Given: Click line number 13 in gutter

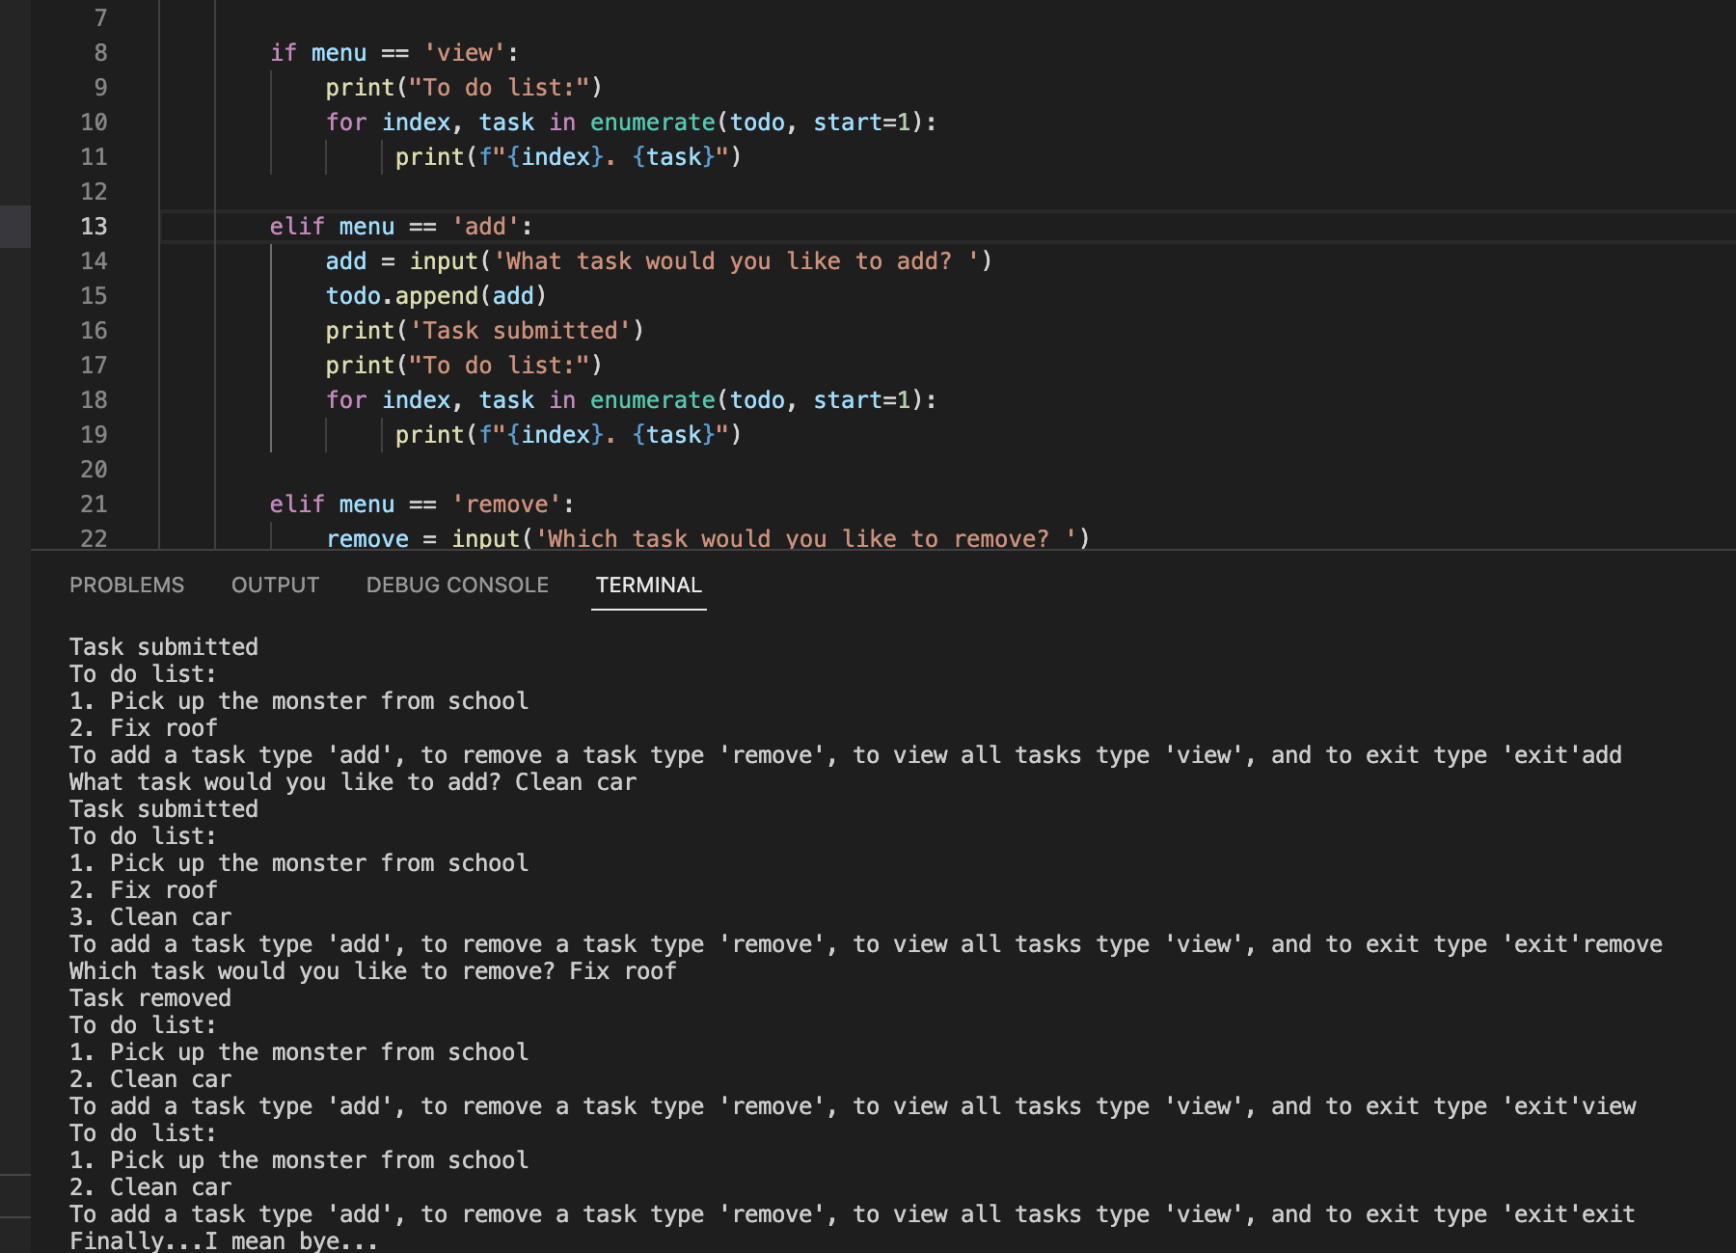Looking at the screenshot, I should pyautogui.click(x=94, y=227).
